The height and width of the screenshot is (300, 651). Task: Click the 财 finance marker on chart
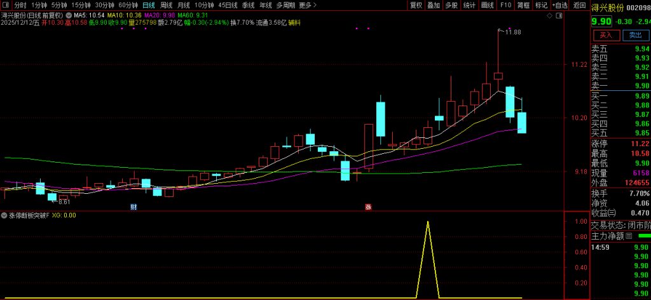point(134,207)
